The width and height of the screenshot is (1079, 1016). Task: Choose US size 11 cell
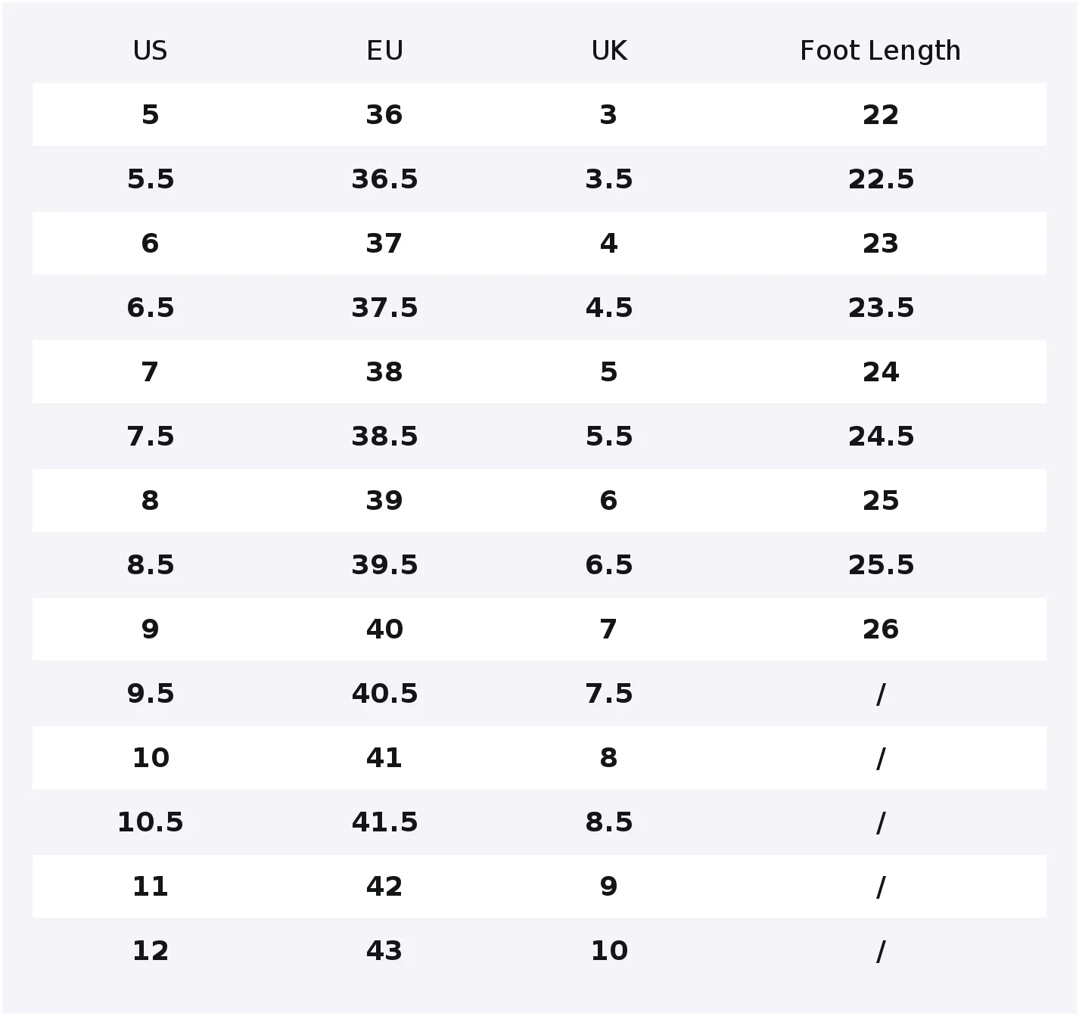tap(150, 887)
